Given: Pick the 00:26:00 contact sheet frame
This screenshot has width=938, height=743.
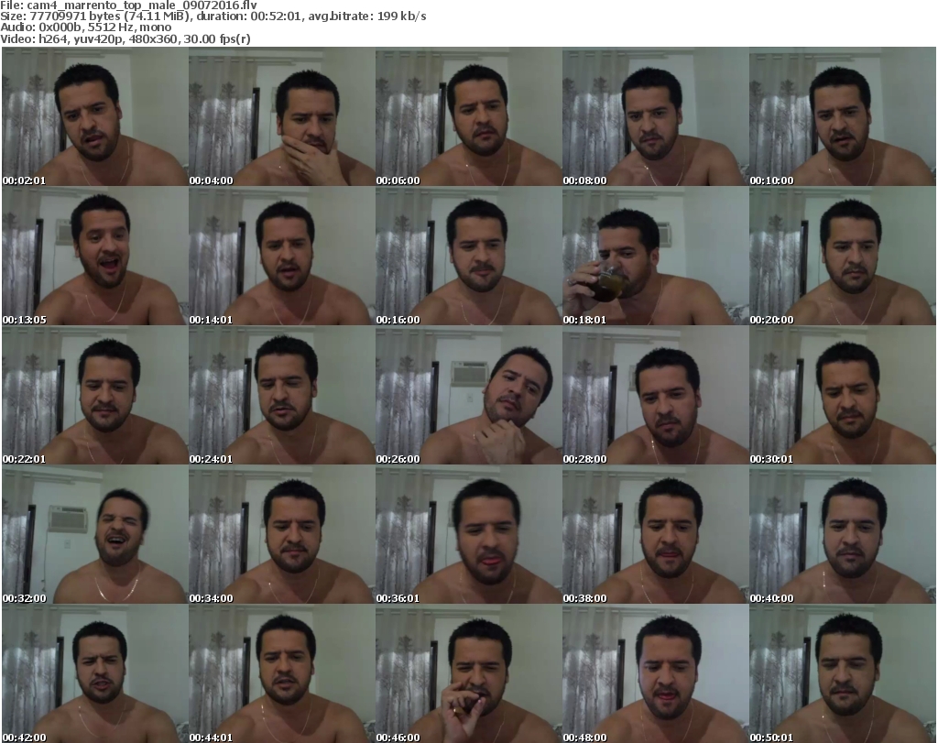Looking at the screenshot, I should tap(468, 396).
